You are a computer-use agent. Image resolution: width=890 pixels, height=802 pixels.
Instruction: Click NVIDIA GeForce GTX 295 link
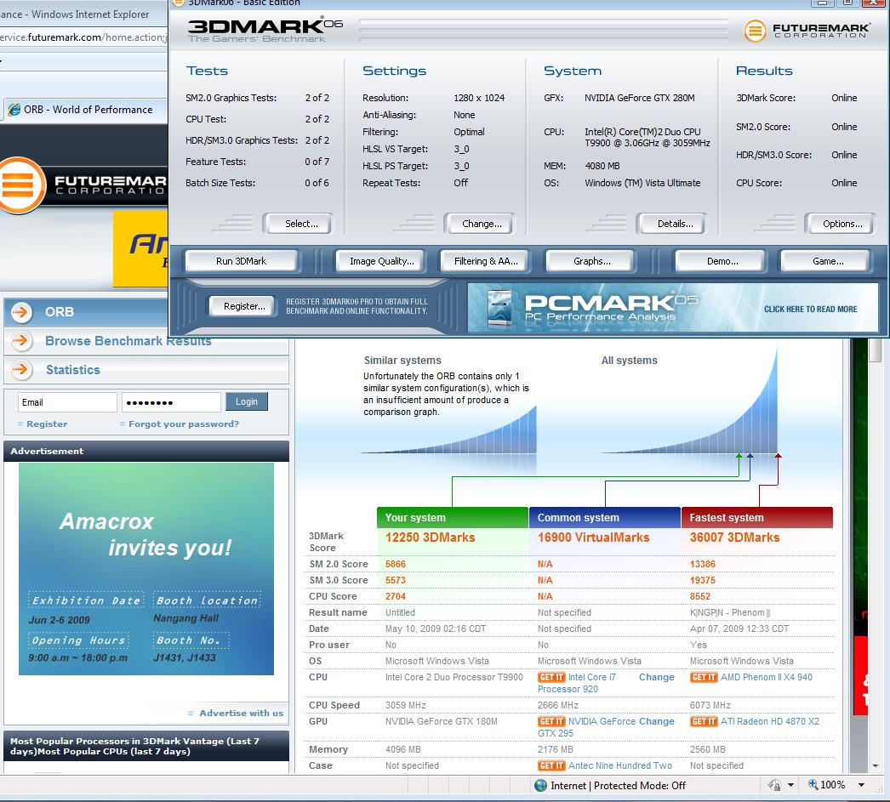click(586, 727)
